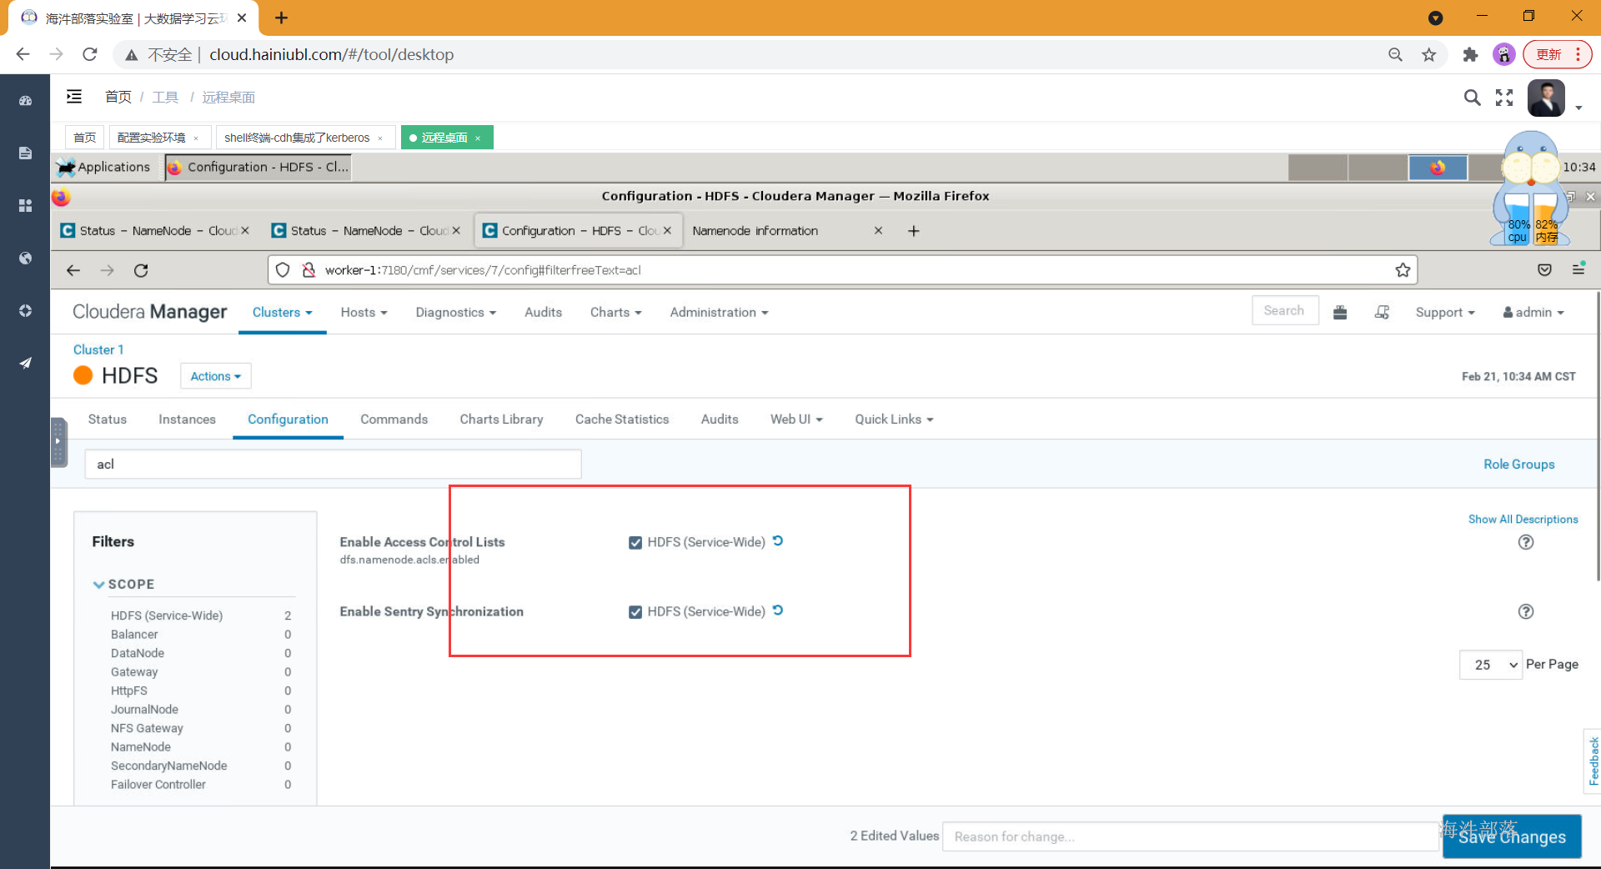Open Chrome extensions puzzle icon
The image size is (1601, 869).
tap(1470, 54)
